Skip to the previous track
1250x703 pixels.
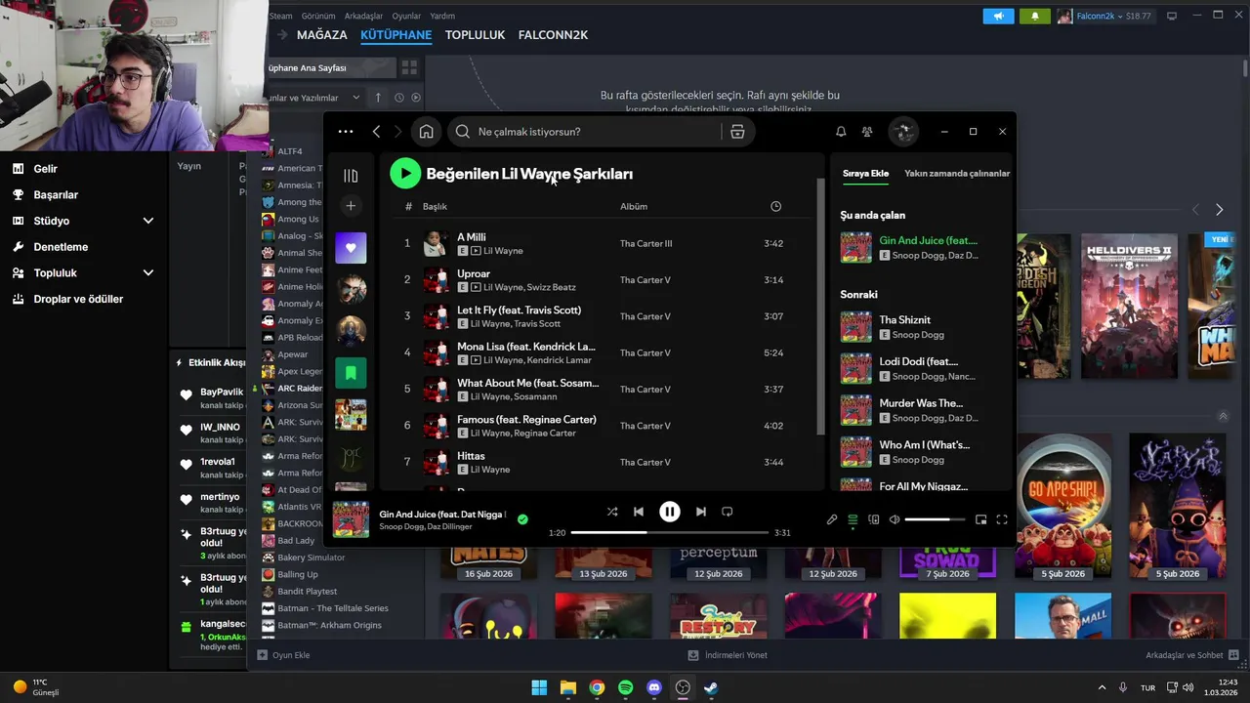click(x=638, y=512)
